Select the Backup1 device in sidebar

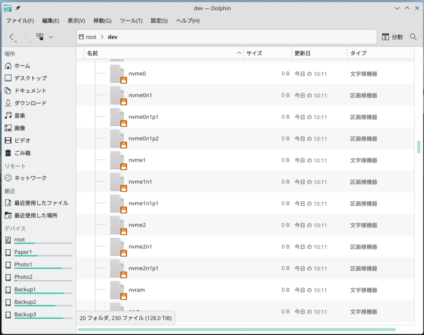(25, 289)
